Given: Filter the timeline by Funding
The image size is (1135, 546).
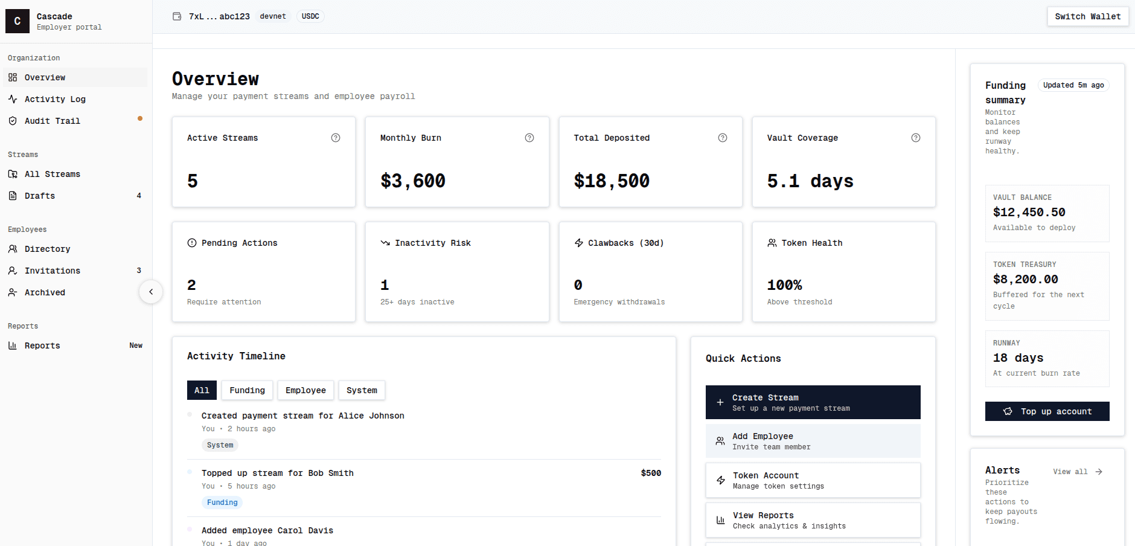Looking at the screenshot, I should (246, 390).
